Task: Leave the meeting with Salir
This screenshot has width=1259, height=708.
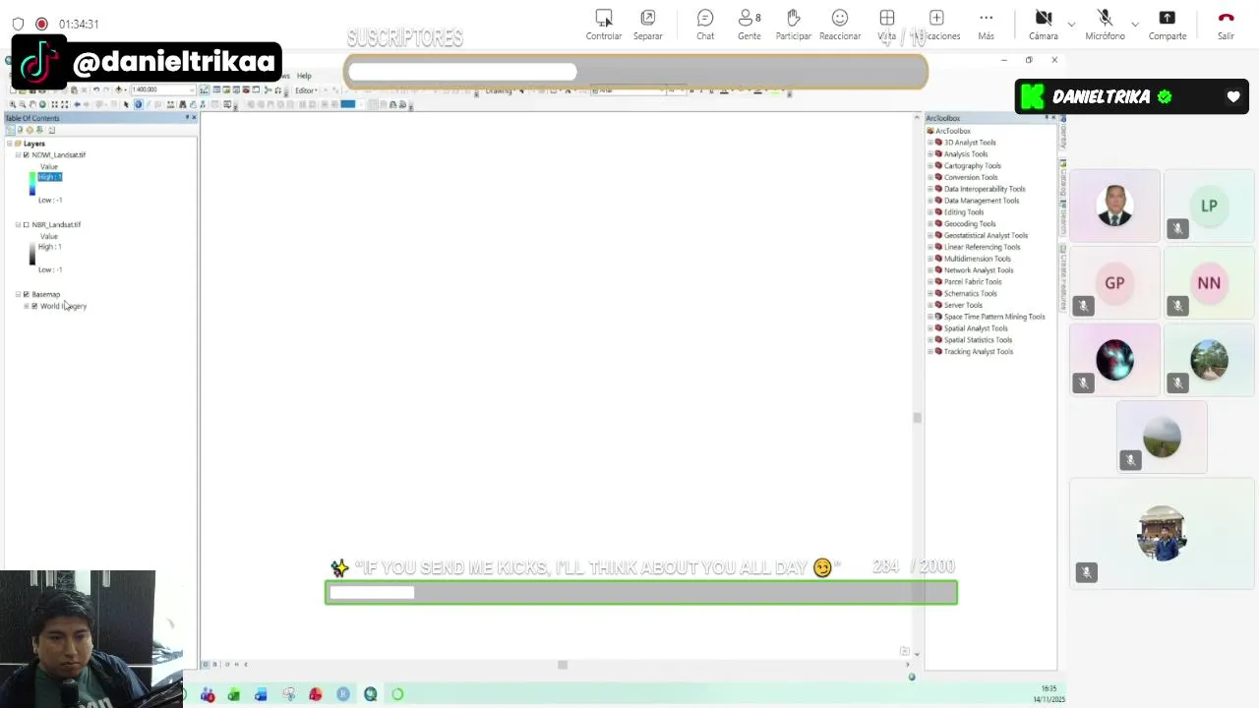Action: pos(1226,24)
